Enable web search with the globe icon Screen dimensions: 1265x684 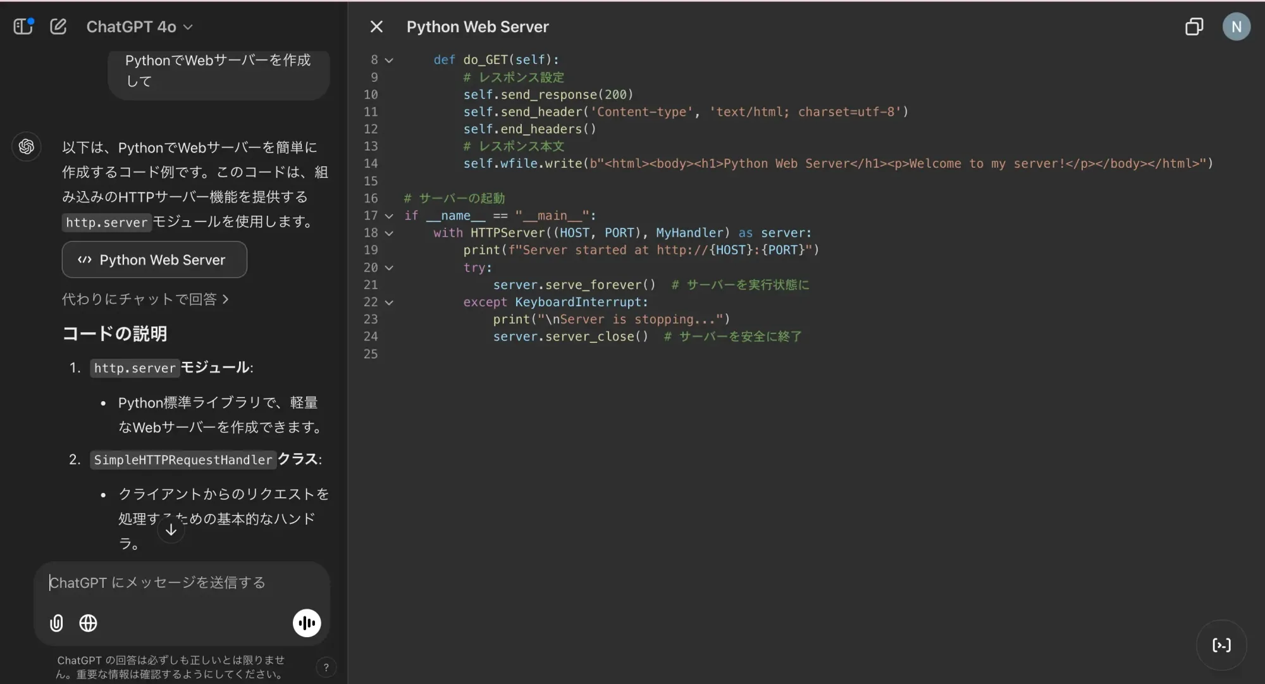88,623
